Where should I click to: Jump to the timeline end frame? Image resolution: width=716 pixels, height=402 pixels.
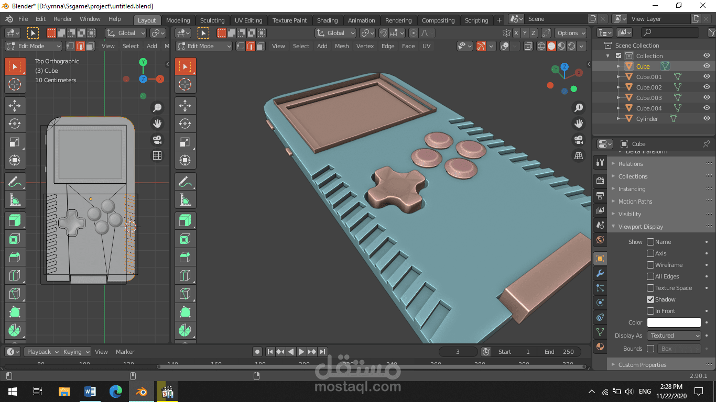click(x=323, y=352)
